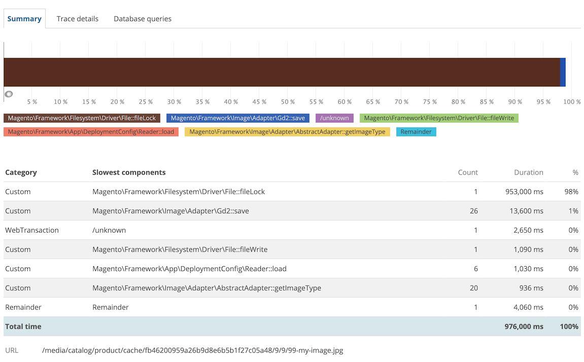Viewport: 584px width, 362px height.
Task: Click the small circle marker below the bar
Action: pyautogui.click(x=9, y=94)
